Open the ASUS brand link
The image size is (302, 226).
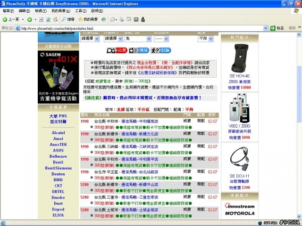tap(58, 151)
